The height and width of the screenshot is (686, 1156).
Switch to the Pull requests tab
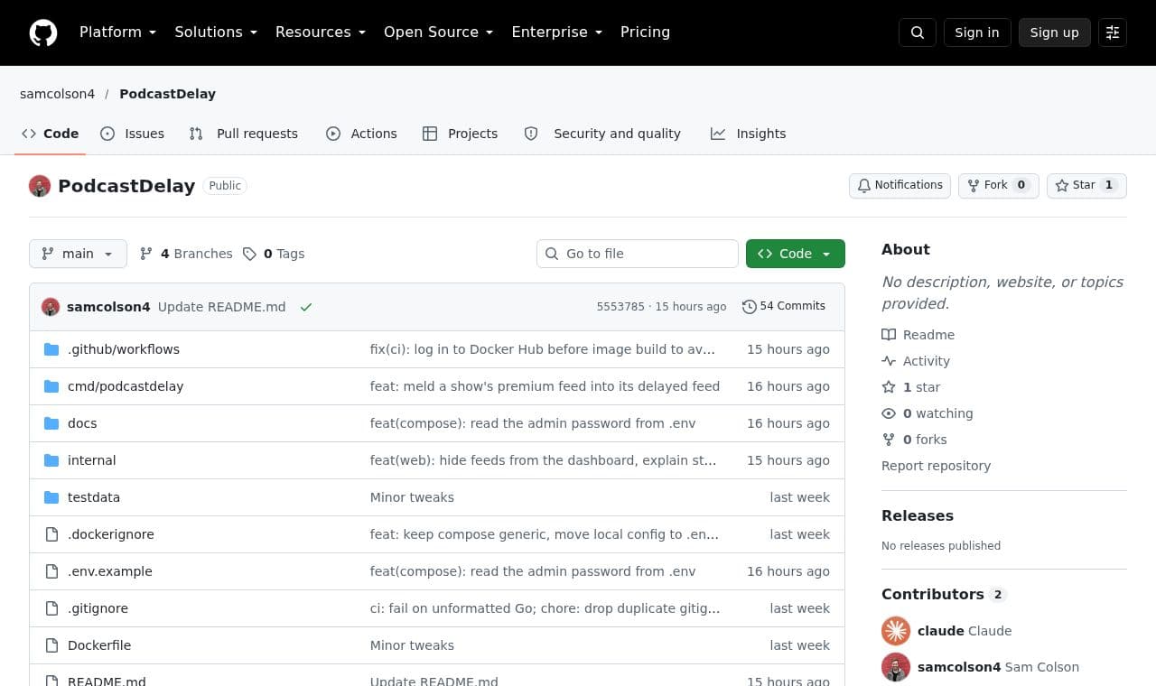pyautogui.click(x=243, y=134)
